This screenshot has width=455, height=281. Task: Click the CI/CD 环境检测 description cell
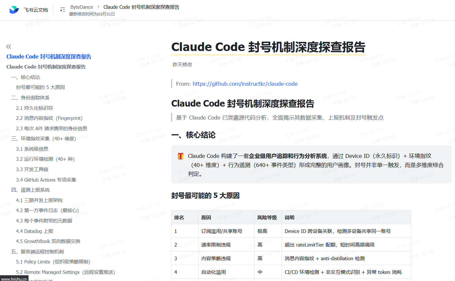(346, 272)
